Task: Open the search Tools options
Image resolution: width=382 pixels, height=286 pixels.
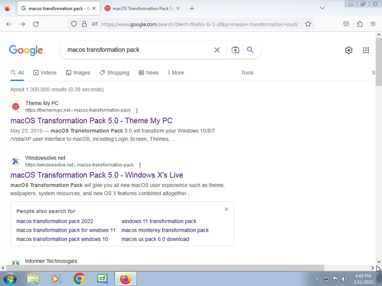Action: pyautogui.click(x=247, y=73)
